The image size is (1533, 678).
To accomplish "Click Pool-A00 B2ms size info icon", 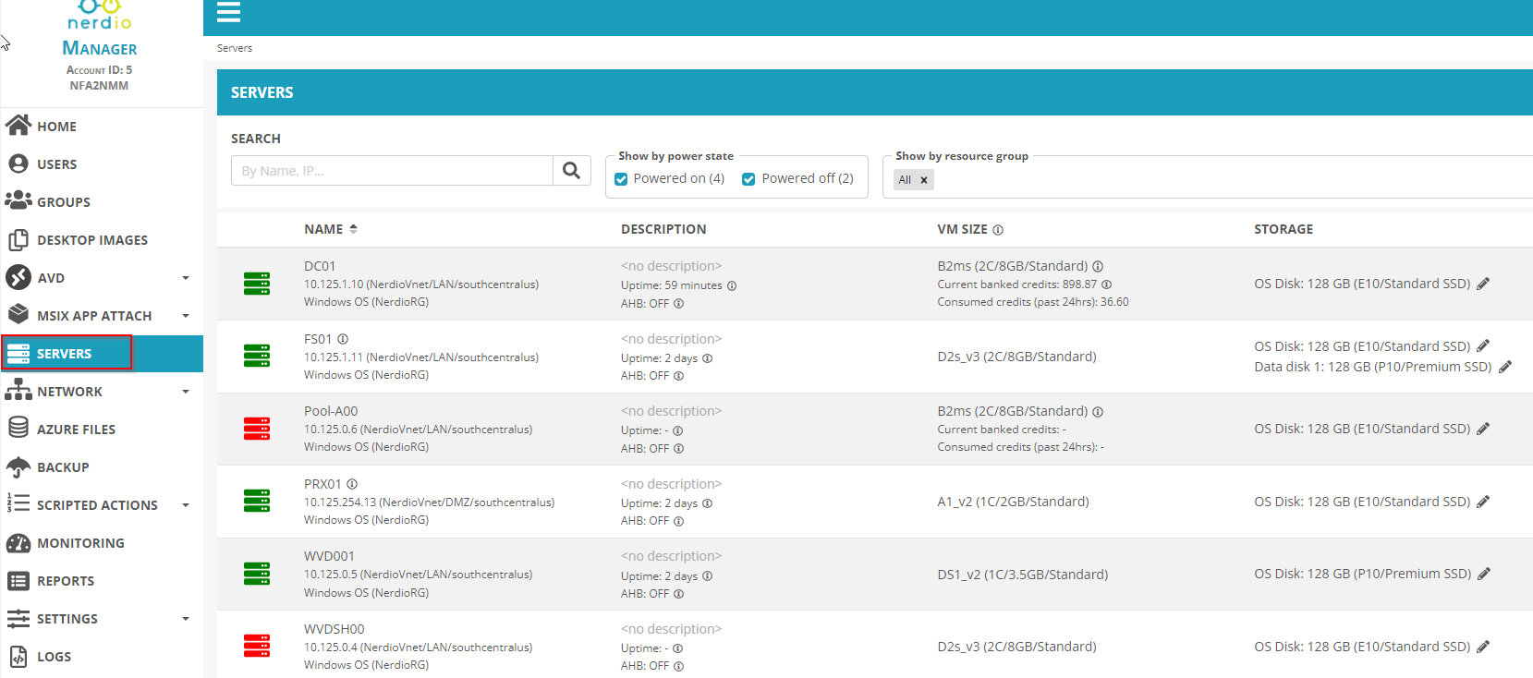I will (1098, 411).
